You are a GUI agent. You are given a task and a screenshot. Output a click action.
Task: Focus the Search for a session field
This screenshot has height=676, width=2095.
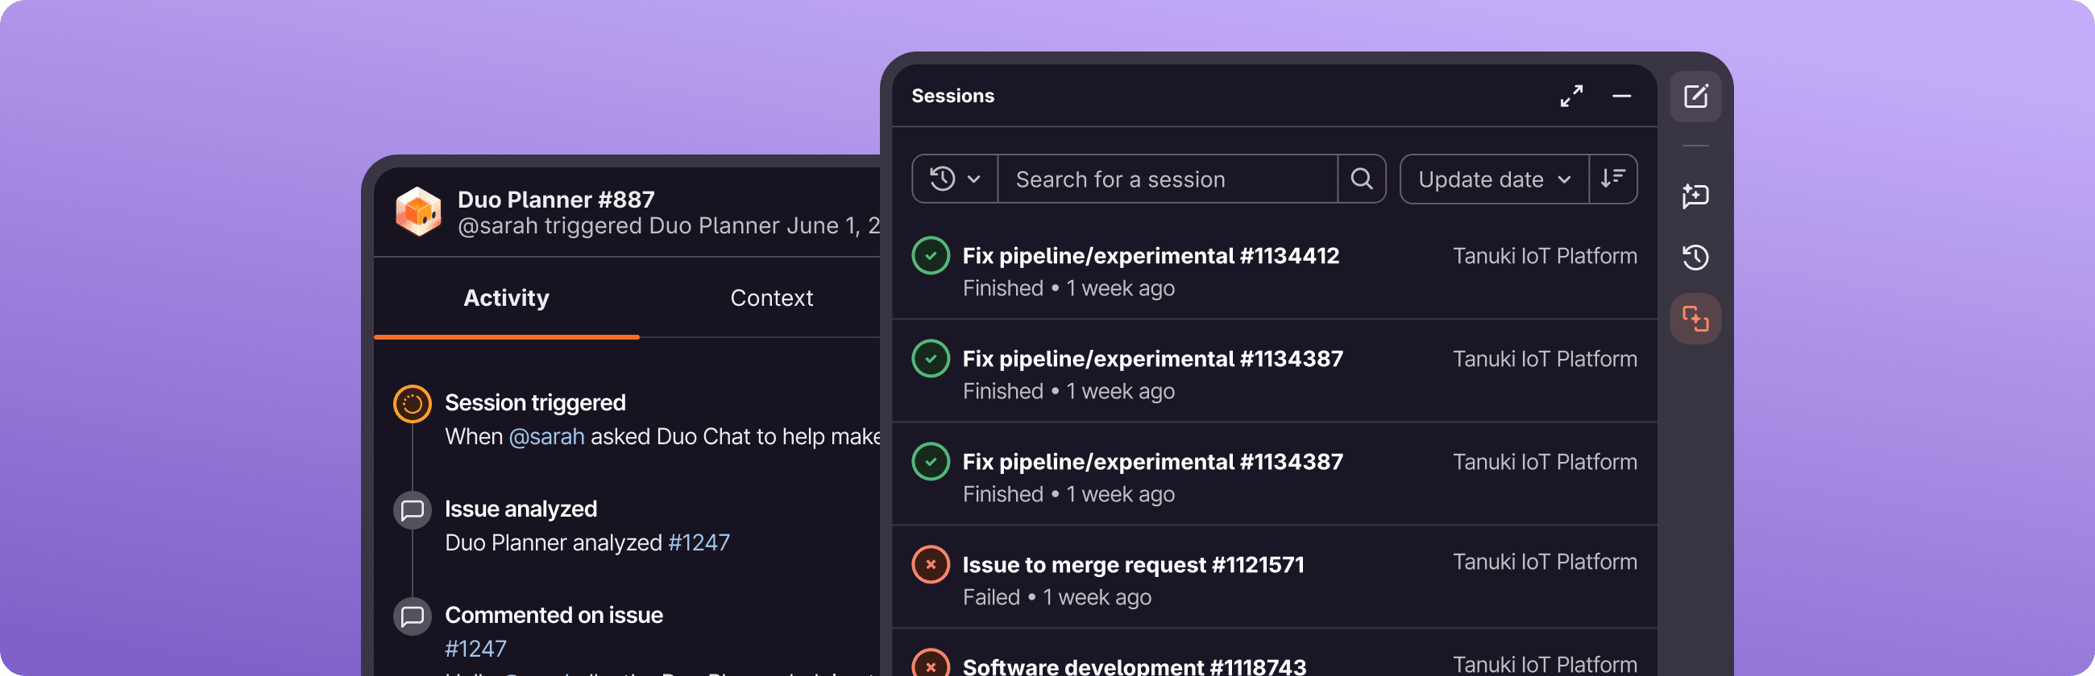[1168, 179]
